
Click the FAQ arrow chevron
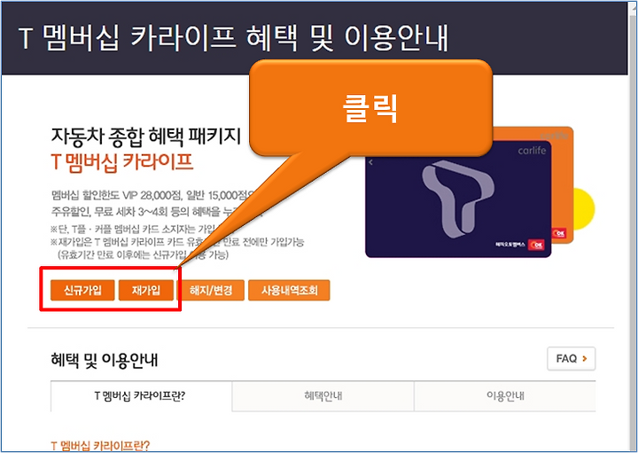tap(585, 358)
